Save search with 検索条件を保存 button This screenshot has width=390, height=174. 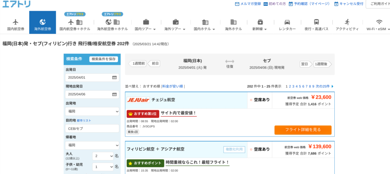tap(104, 59)
